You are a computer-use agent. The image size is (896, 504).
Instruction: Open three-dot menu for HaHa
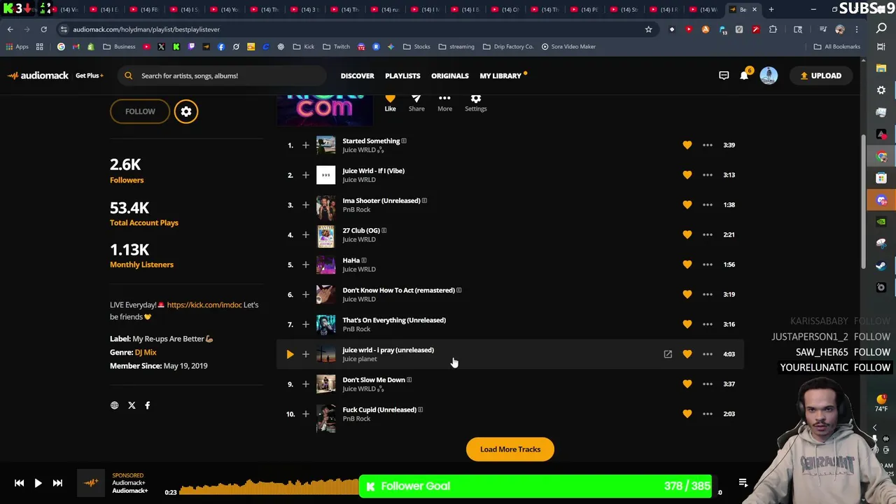point(708,265)
